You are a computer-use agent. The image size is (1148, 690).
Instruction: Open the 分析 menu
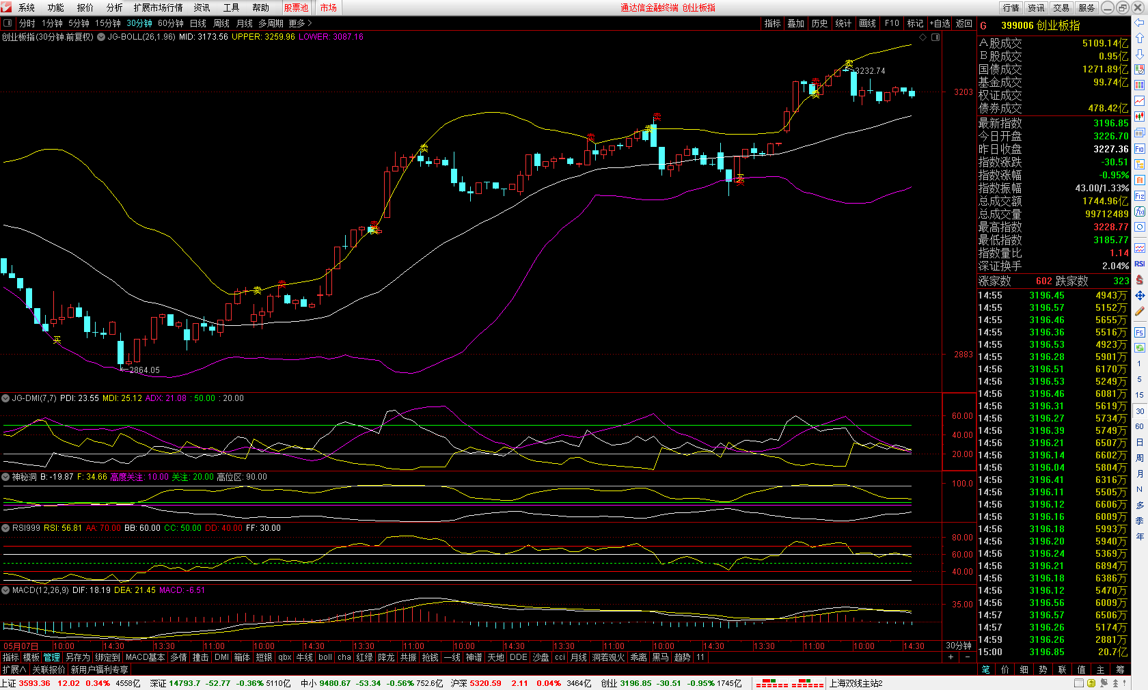click(x=114, y=8)
